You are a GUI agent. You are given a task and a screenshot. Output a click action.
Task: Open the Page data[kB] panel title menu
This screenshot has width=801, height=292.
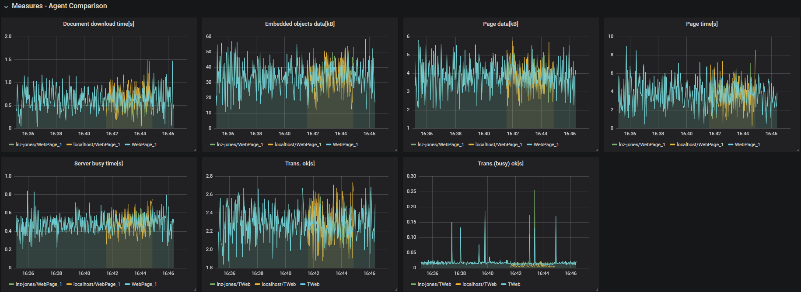[500, 24]
